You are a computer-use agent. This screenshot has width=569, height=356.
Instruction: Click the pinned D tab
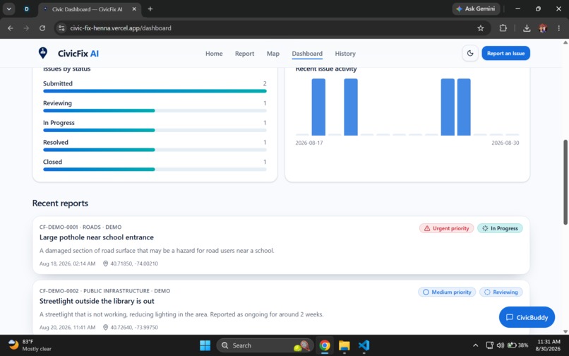click(27, 9)
